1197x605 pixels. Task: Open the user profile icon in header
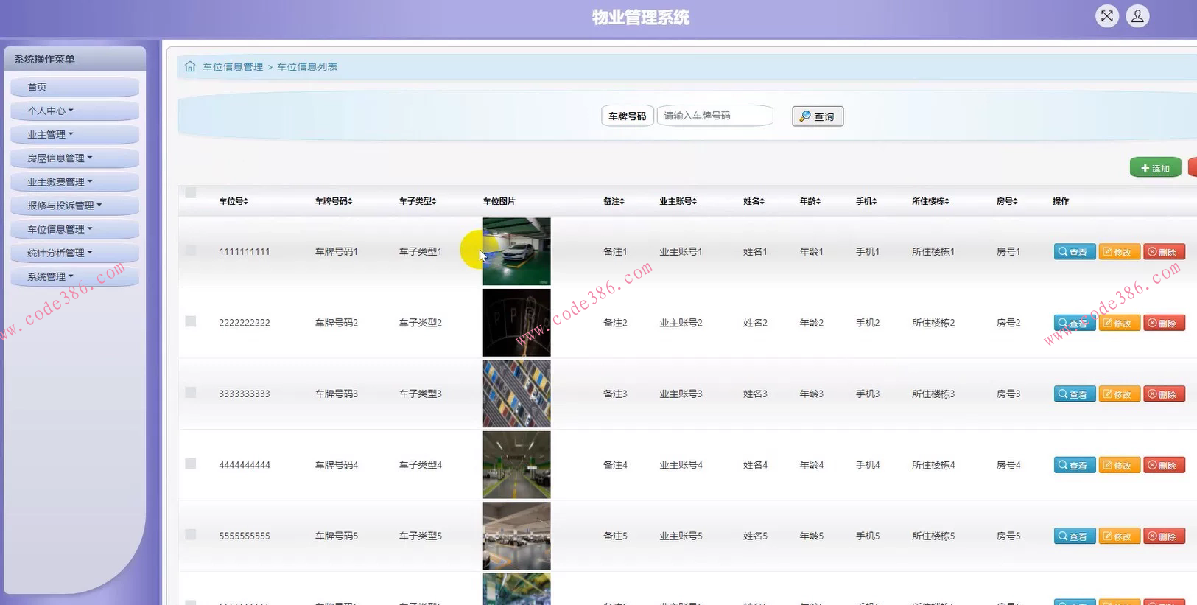(1137, 16)
